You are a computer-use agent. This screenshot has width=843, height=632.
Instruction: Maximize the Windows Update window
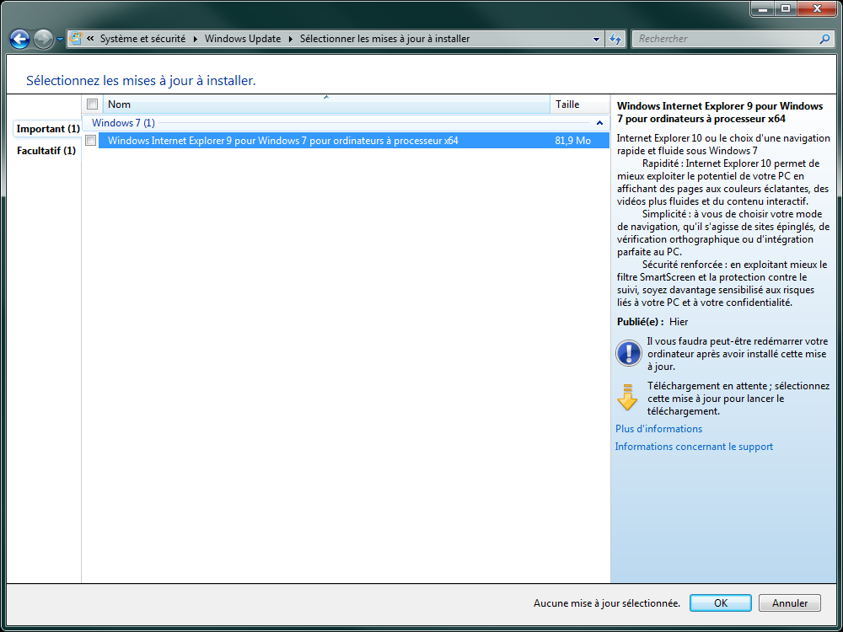coord(786,8)
